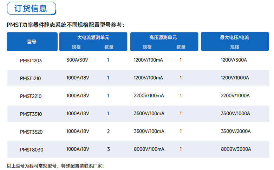The width and height of the screenshot is (274, 170).
Task: Click the 300A/30V specification value
Action: click(77, 60)
